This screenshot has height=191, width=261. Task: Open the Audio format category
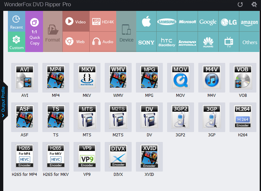[103, 42]
